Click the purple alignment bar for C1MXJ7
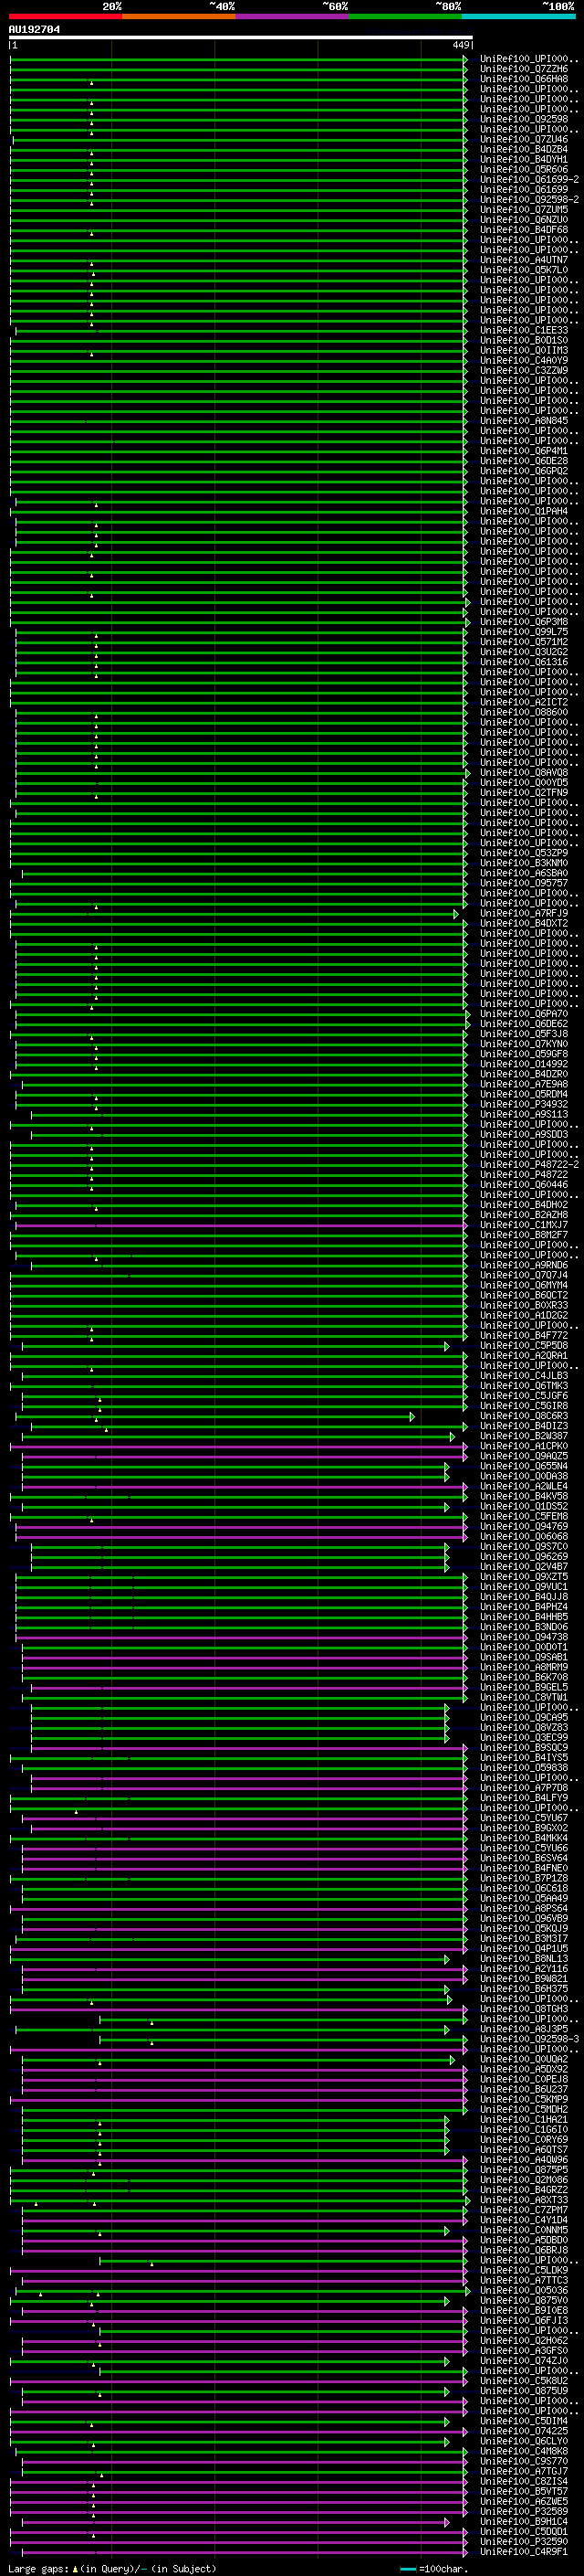The height and width of the screenshot is (2576, 584). 241,1225
